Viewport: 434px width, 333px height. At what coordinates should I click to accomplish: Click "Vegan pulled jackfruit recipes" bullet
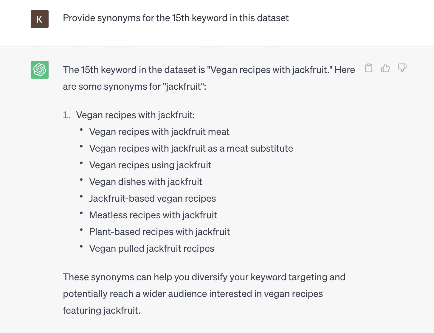(151, 248)
